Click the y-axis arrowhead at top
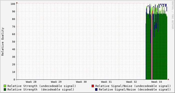175x93 pixels. 17,3
